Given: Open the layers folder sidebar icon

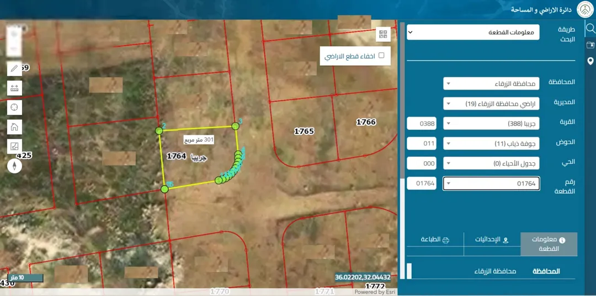Looking at the screenshot, I should [x=590, y=45].
